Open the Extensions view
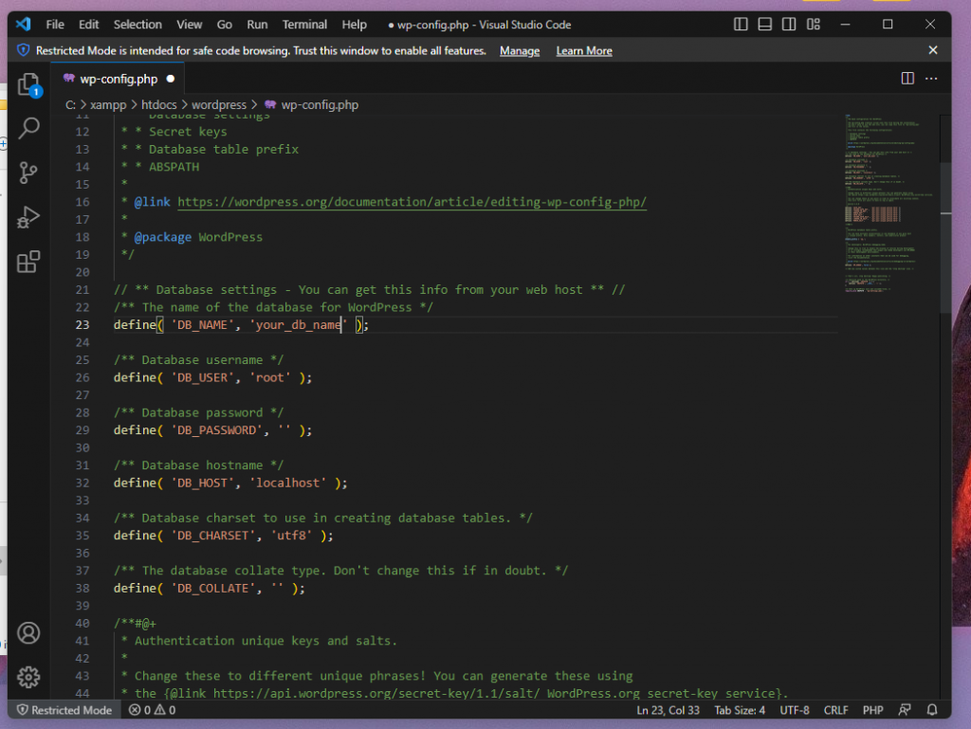This screenshot has height=729, width=971. tap(28, 262)
